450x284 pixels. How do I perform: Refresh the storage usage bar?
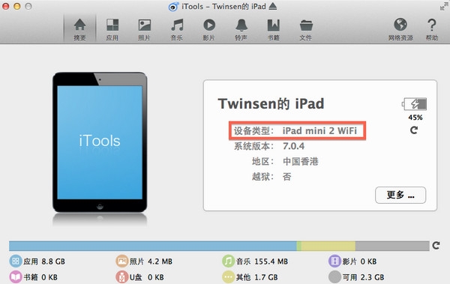click(436, 246)
